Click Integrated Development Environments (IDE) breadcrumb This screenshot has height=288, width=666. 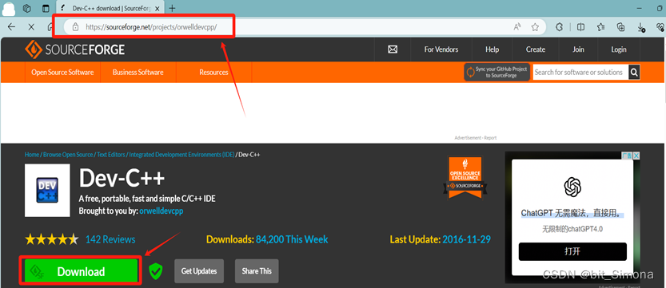[181, 155]
